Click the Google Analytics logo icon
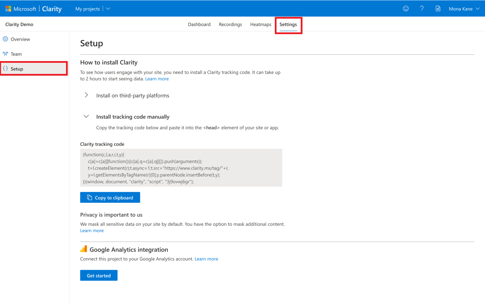485x304 pixels. [x=84, y=249]
